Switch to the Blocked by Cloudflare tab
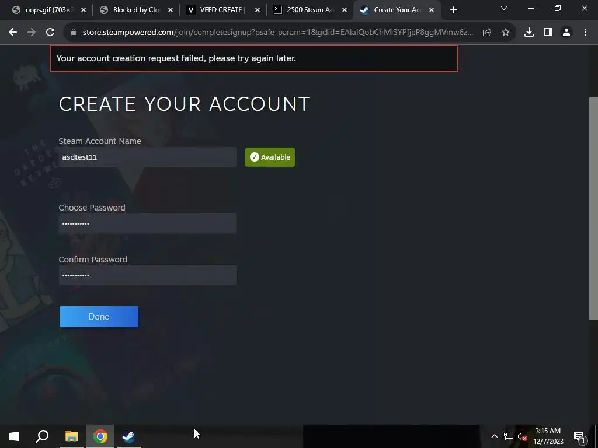The image size is (598, 448). [x=135, y=10]
